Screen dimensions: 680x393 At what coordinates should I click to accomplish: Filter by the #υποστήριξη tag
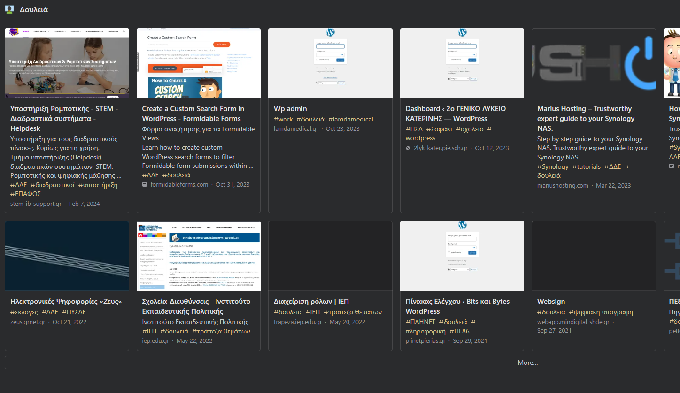(98, 185)
